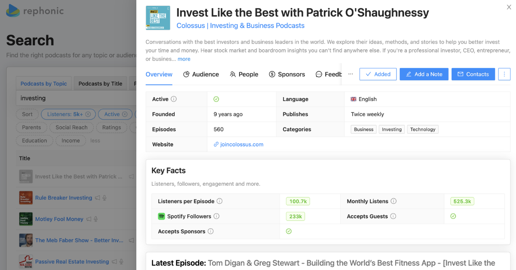Select the Business category tag
Viewport: 516px width, 270px height.
[x=364, y=129]
